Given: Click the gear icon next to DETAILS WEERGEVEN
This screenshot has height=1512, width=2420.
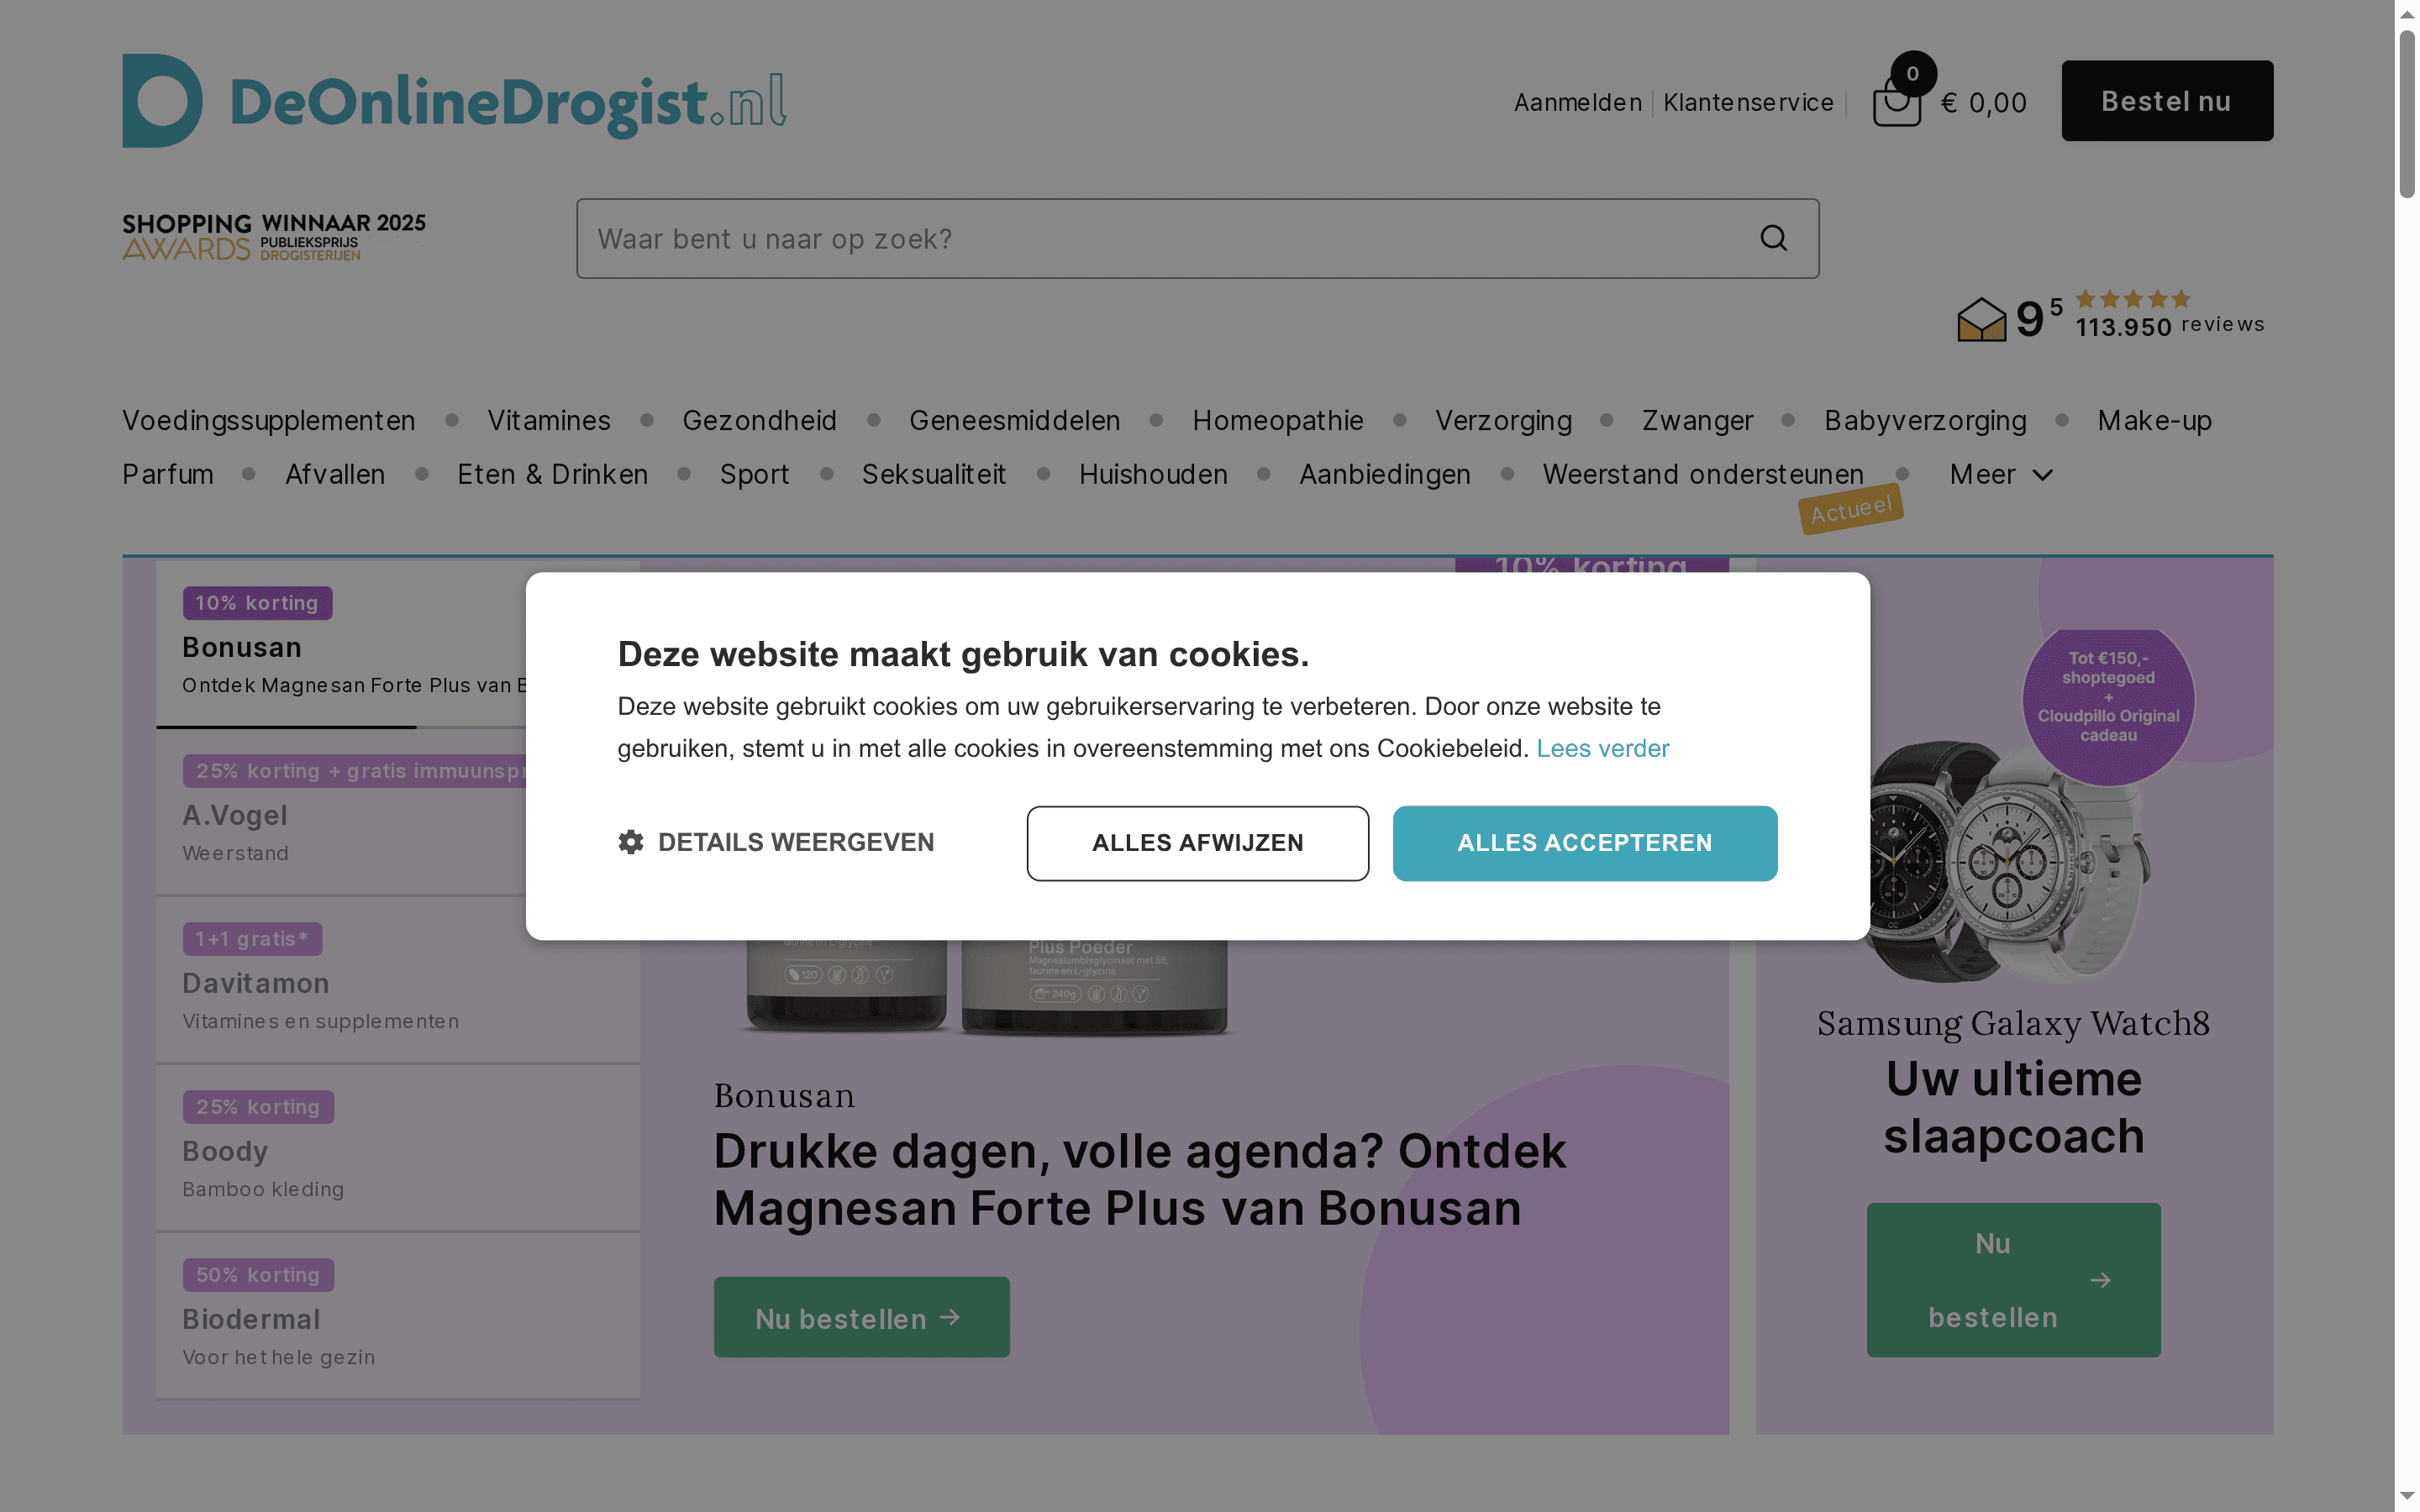Looking at the screenshot, I should tap(631, 842).
